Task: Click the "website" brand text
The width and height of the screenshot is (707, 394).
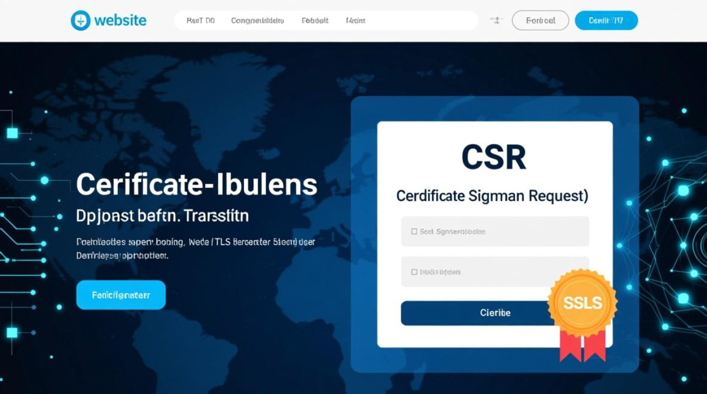Action: 120,20
